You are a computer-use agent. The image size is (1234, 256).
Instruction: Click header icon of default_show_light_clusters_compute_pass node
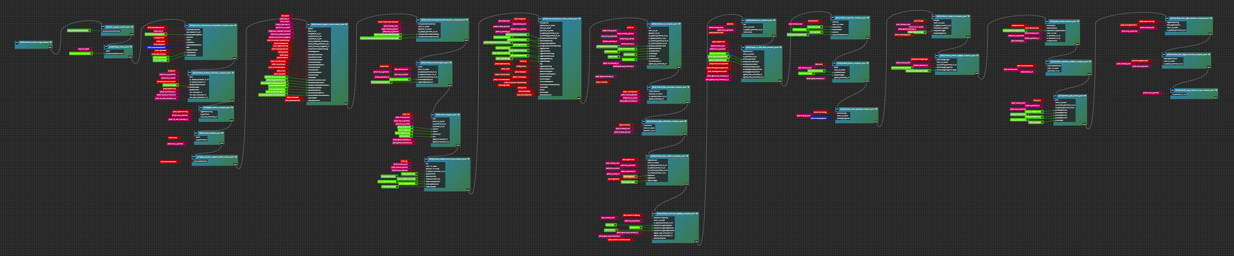pos(1167,18)
